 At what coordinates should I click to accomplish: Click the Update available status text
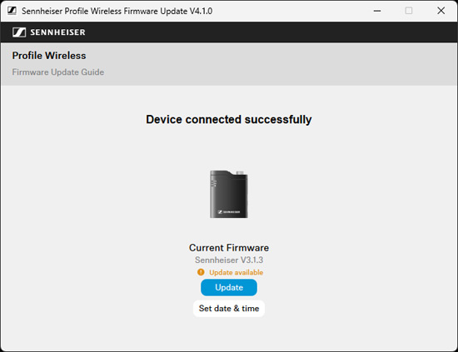click(x=236, y=272)
